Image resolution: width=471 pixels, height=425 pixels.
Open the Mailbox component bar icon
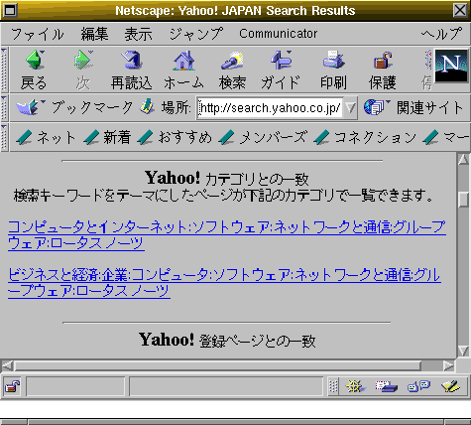(386, 386)
